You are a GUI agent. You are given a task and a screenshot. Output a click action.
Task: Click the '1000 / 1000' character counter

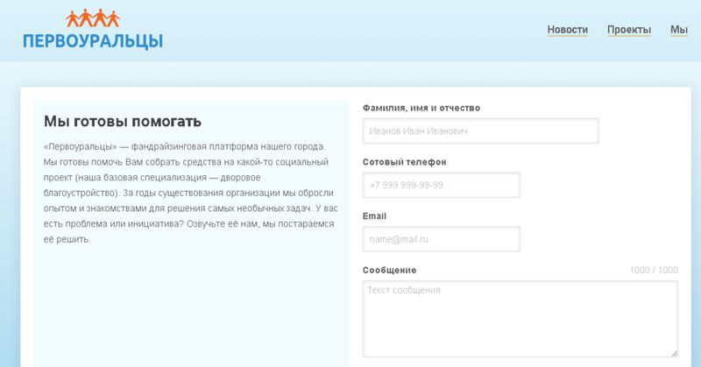654,270
